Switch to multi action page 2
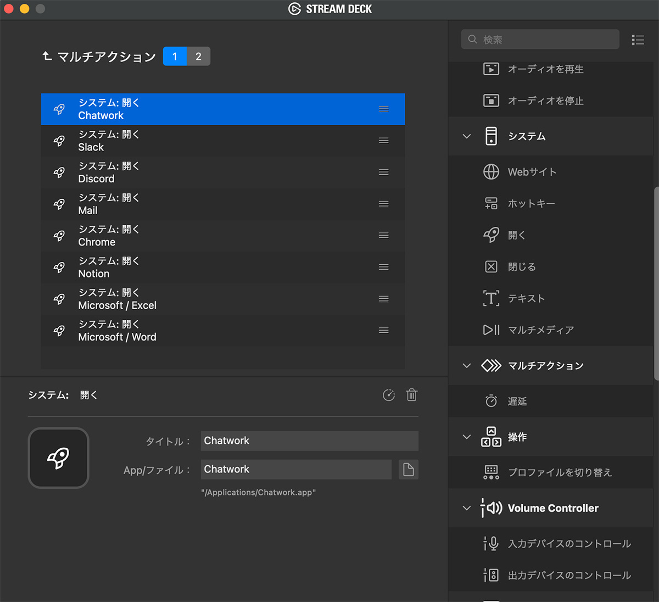Image resolution: width=659 pixels, height=602 pixels. point(198,56)
